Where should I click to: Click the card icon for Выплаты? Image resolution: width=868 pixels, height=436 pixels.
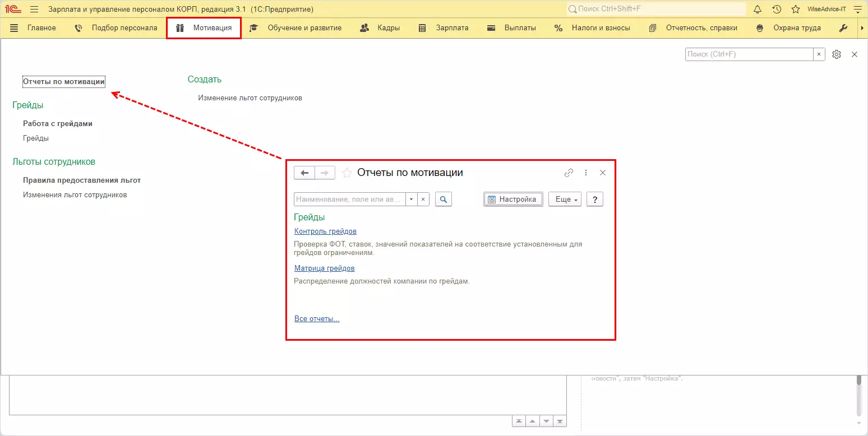[x=491, y=28]
